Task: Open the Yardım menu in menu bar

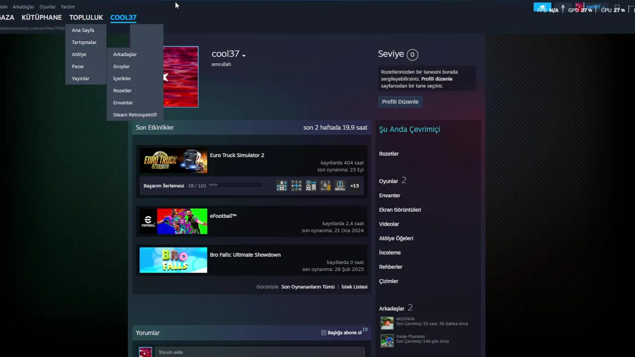Action: (x=67, y=7)
